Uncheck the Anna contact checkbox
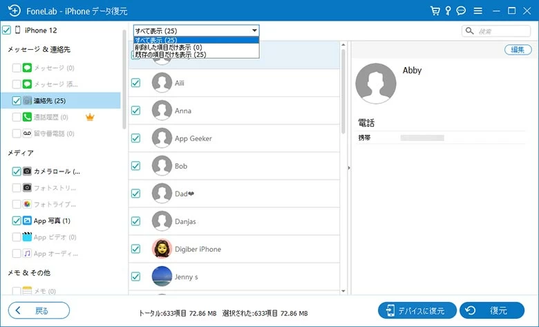Image resolution: width=539 pixels, height=327 pixels. click(135, 111)
